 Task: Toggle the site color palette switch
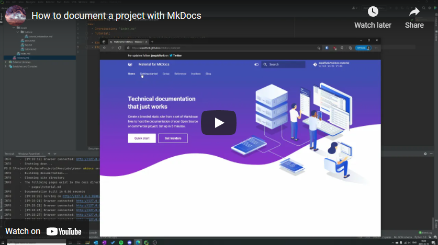(256, 64)
